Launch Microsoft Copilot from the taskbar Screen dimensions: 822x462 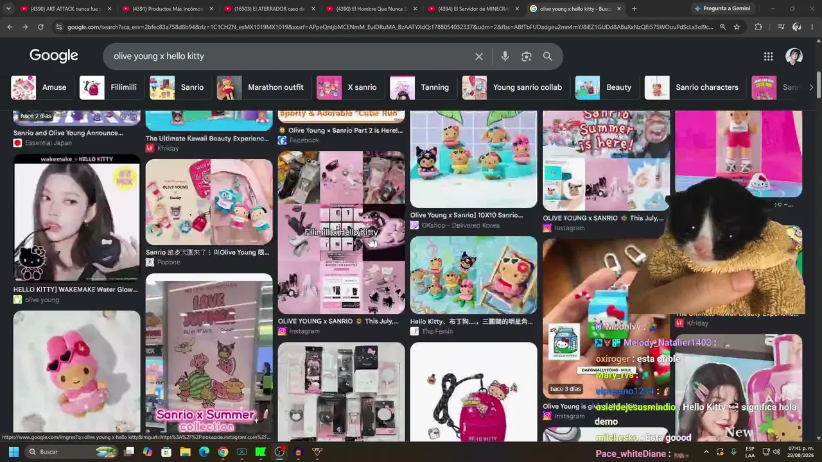148,452
